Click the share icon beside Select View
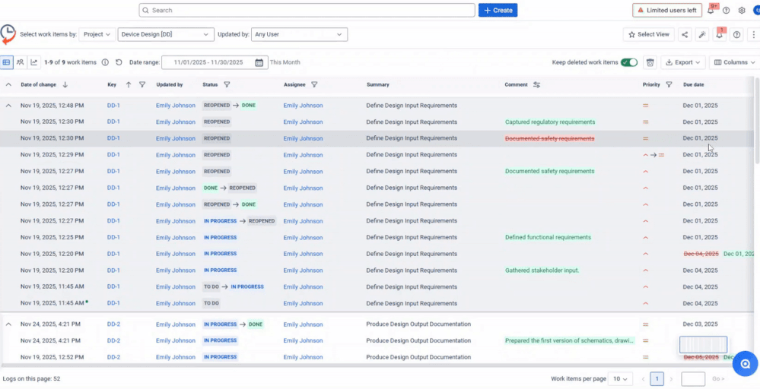This screenshot has height=389, width=760. point(685,34)
